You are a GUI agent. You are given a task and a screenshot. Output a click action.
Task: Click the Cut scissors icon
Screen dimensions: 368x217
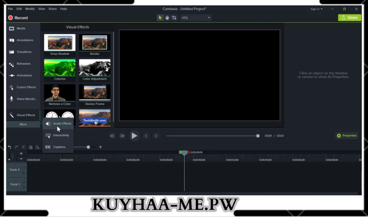[x=23, y=147]
